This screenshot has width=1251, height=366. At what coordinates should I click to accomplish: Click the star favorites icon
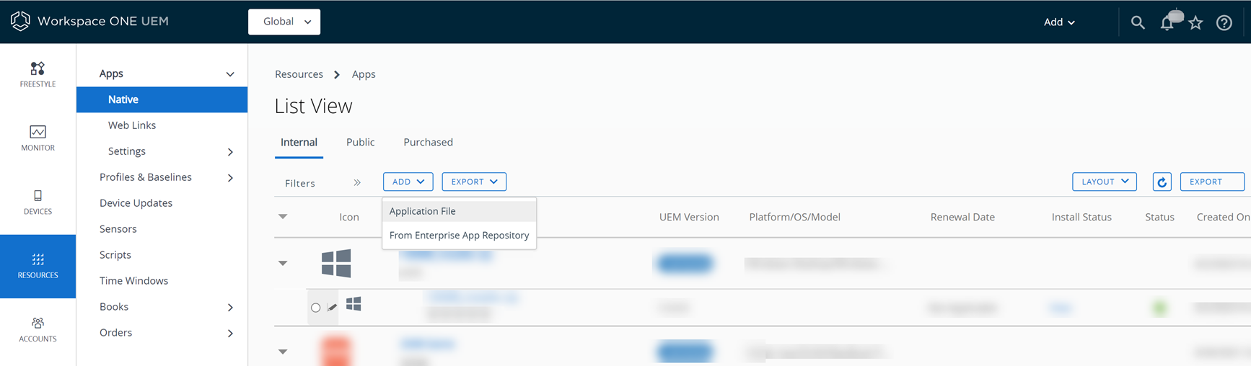pyautogui.click(x=1195, y=22)
